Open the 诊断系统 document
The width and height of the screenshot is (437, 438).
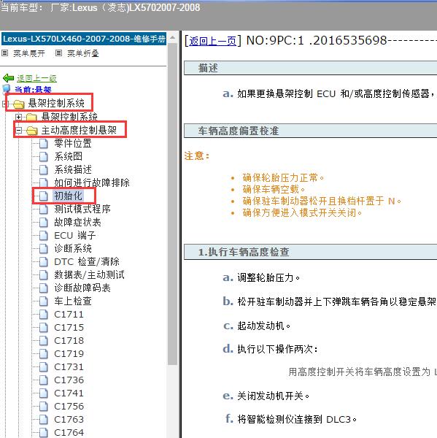73,249
